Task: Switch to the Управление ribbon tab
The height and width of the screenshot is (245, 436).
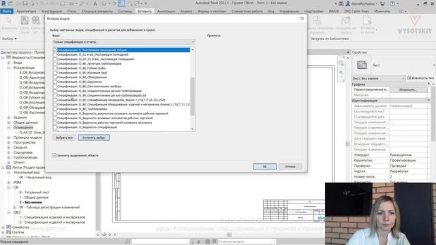Action: [x=289, y=12]
